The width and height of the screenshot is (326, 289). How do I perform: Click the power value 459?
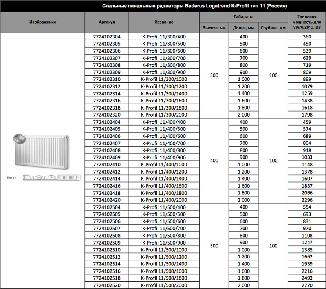coord(307,122)
